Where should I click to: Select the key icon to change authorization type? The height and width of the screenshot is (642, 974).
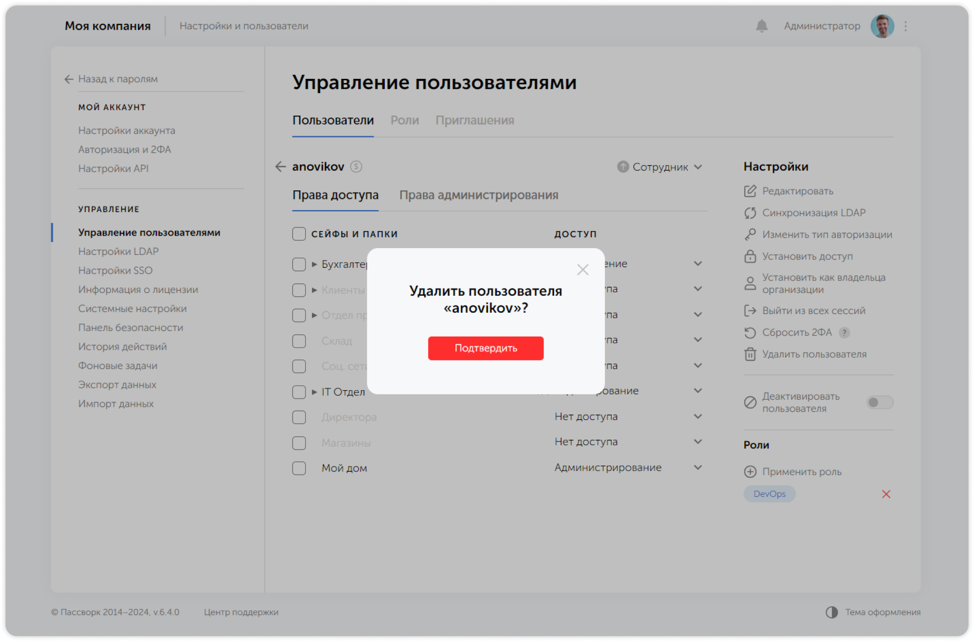(x=751, y=234)
